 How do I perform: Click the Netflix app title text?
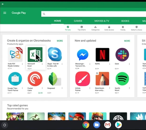click(97, 64)
